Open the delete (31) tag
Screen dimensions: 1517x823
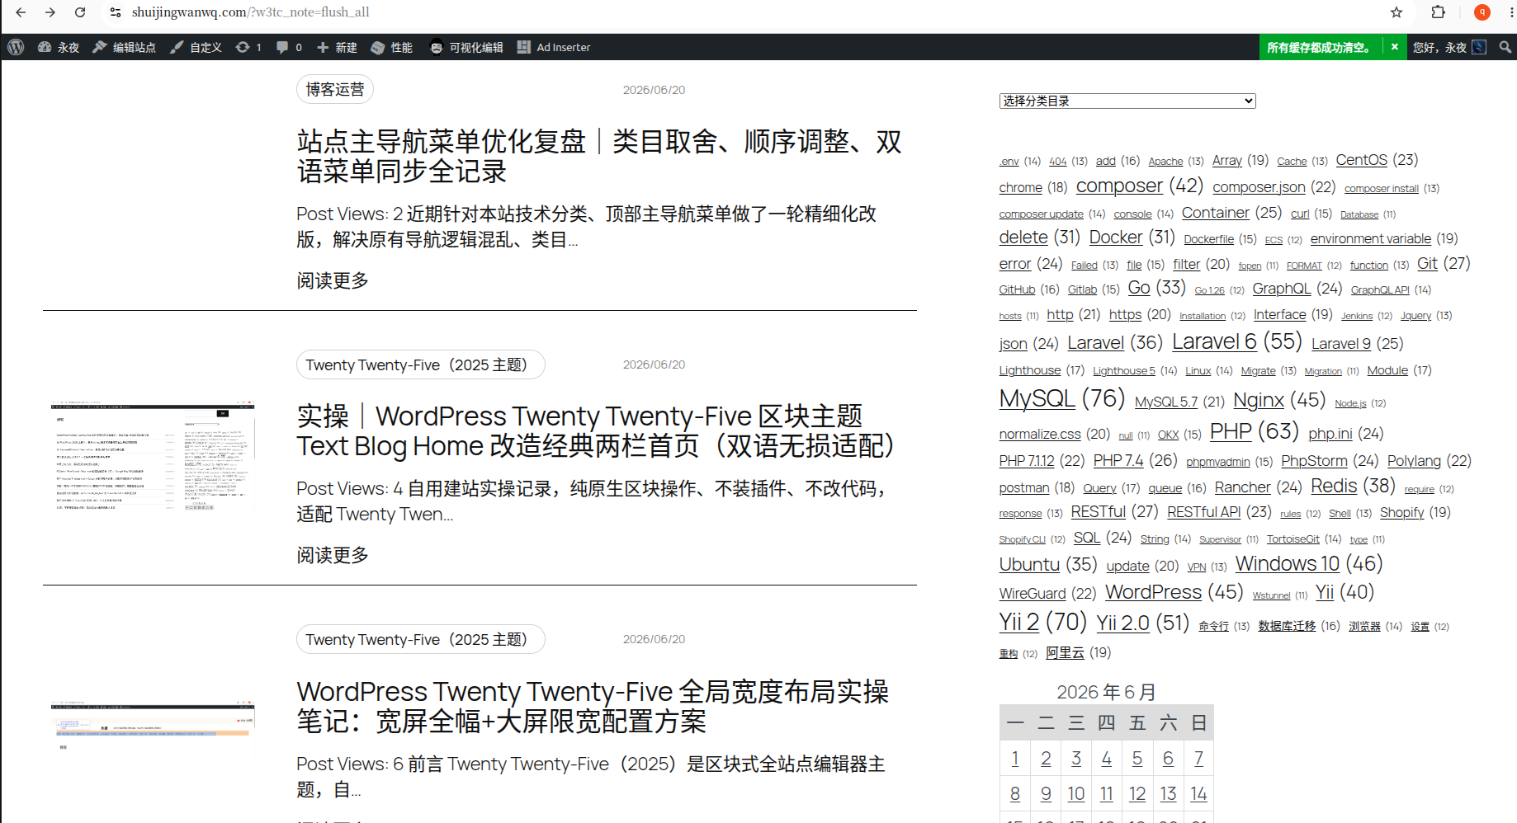click(x=1023, y=237)
